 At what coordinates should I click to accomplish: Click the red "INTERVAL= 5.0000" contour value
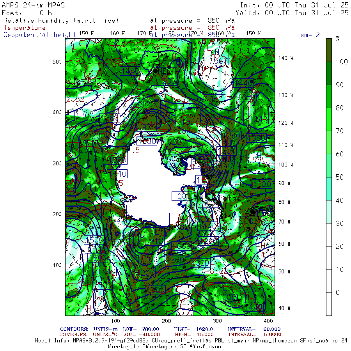click(255, 335)
